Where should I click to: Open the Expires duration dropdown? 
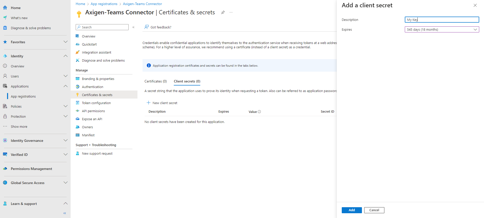(x=442, y=29)
